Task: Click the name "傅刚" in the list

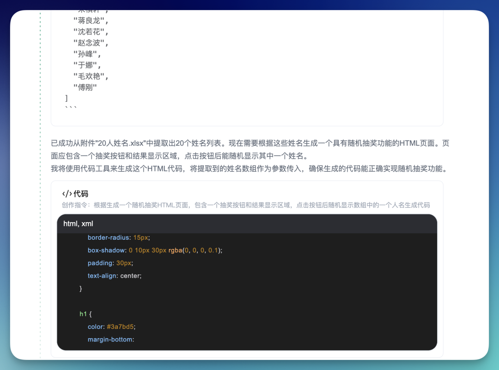Action: point(85,87)
